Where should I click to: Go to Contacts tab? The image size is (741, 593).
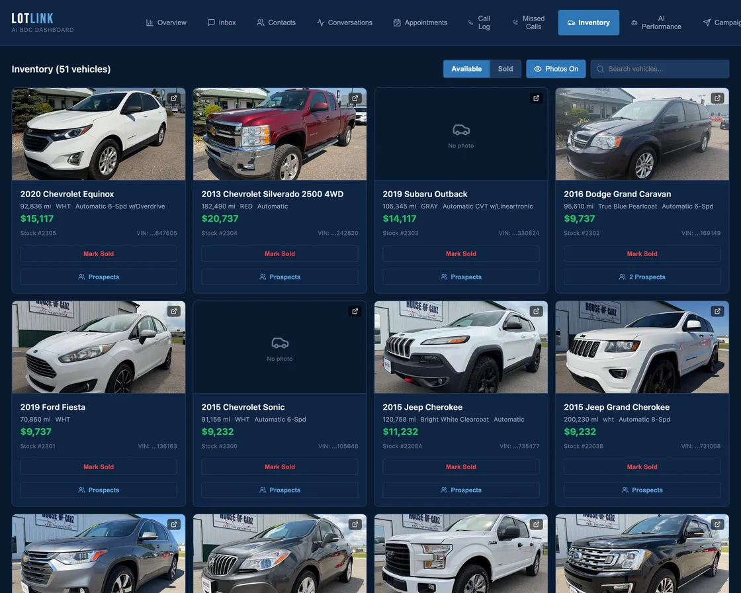tap(276, 23)
